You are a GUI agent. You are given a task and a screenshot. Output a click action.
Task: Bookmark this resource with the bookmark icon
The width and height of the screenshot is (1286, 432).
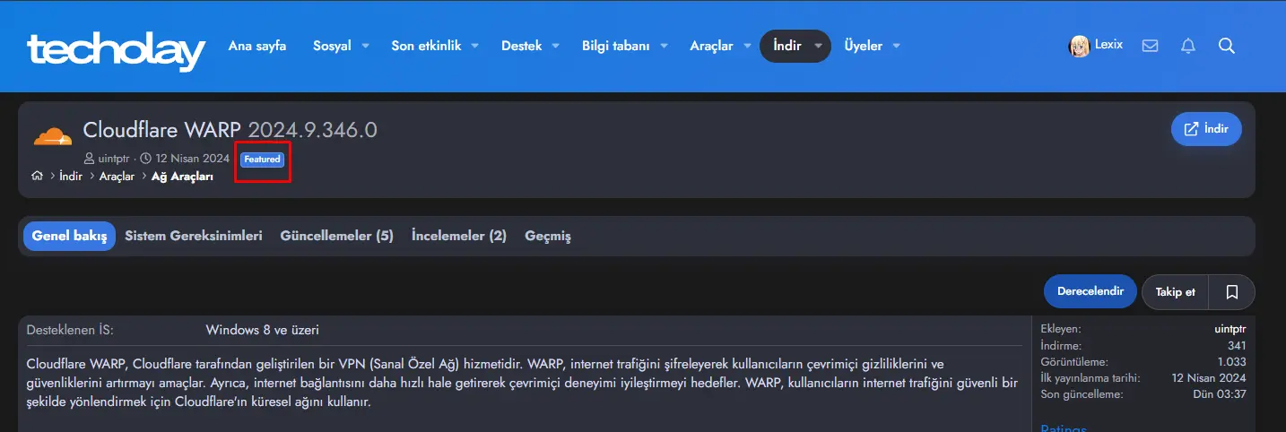pos(1231,292)
